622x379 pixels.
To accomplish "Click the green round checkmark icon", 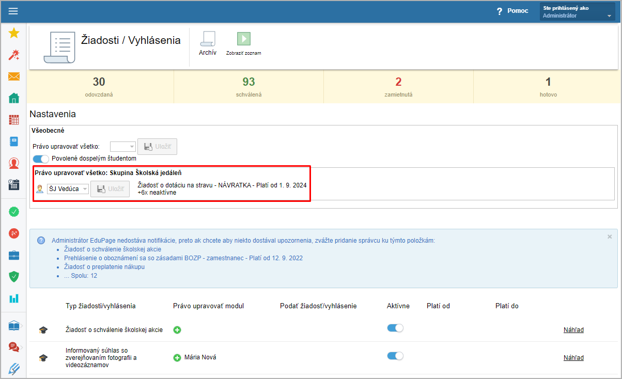I will click(x=14, y=212).
